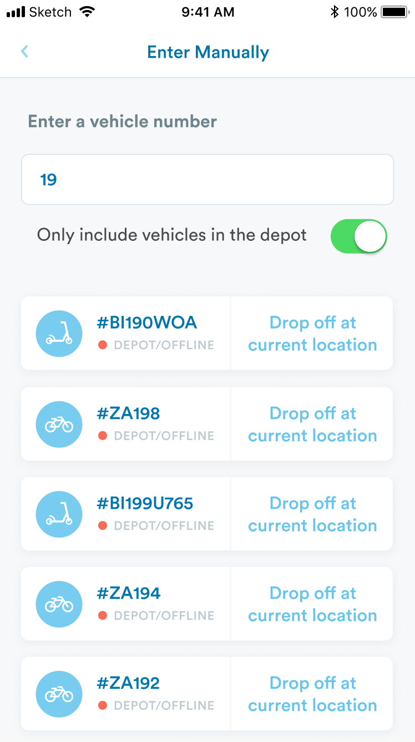Tap the bicycle icon for #ZA198
The width and height of the screenshot is (415, 742).
pyautogui.click(x=59, y=425)
